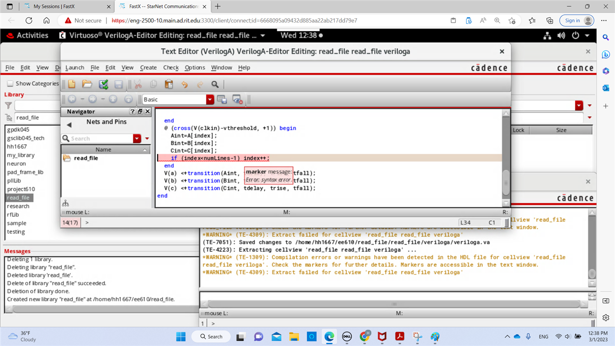
Task: Click the filter funnel icon under Library
Action: [x=9, y=105]
